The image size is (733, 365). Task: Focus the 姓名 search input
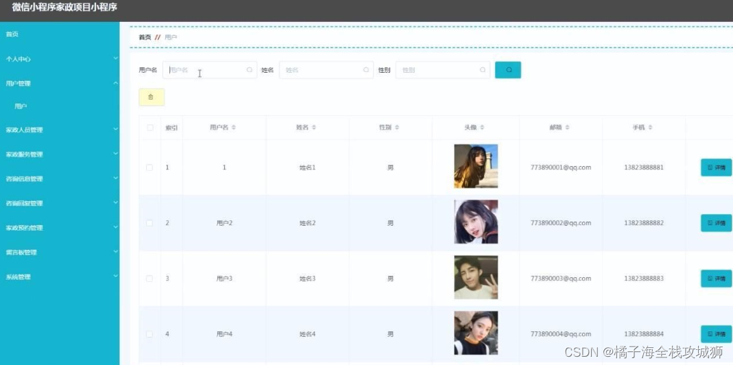pyautogui.click(x=326, y=70)
